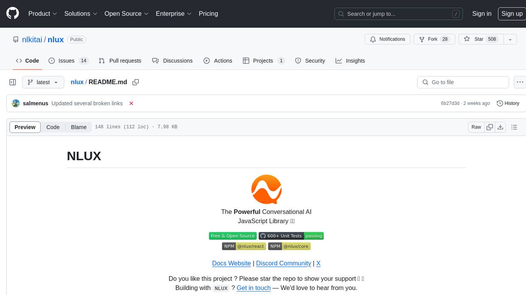This screenshot has width=526, height=295.
Task: Click the Get in touch link
Action: point(254,288)
